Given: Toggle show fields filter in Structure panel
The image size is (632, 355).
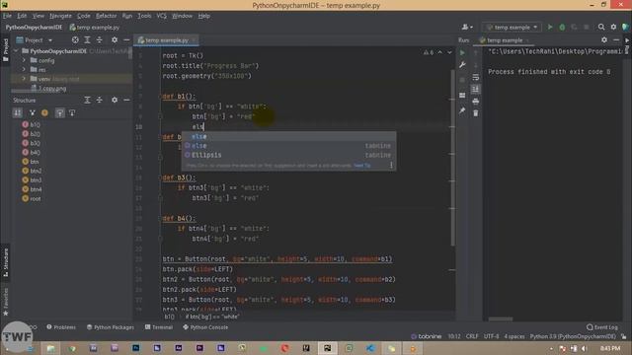Looking at the screenshot, I should (44, 113).
